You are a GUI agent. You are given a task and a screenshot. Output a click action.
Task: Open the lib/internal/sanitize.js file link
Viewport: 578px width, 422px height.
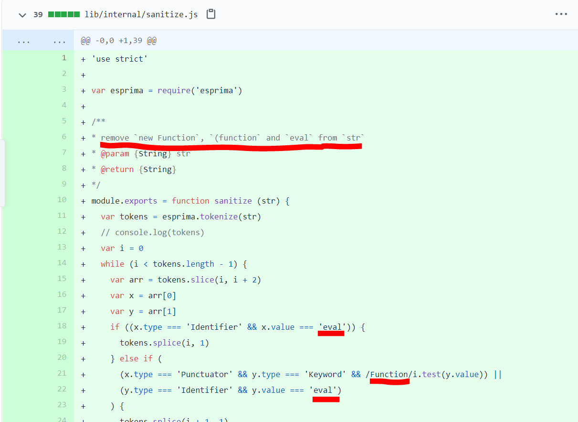pyautogui.click(x=141, y=15)
